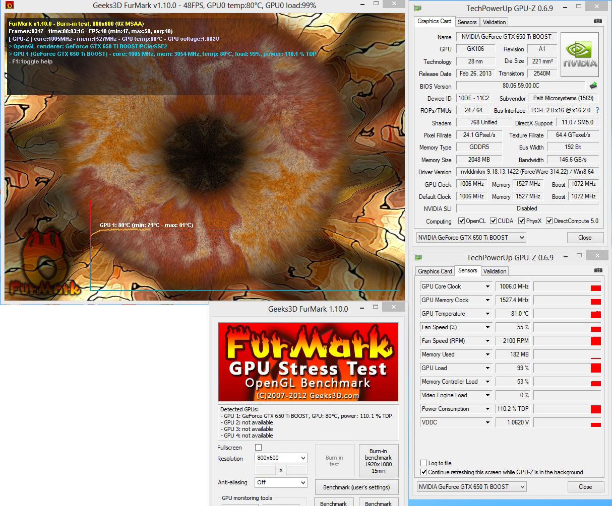The width and height of the screenshot is (612, 506).
Task: Expand the Fan Speed (RPM) sensor dropdown
Action: (x=487, y=341)
